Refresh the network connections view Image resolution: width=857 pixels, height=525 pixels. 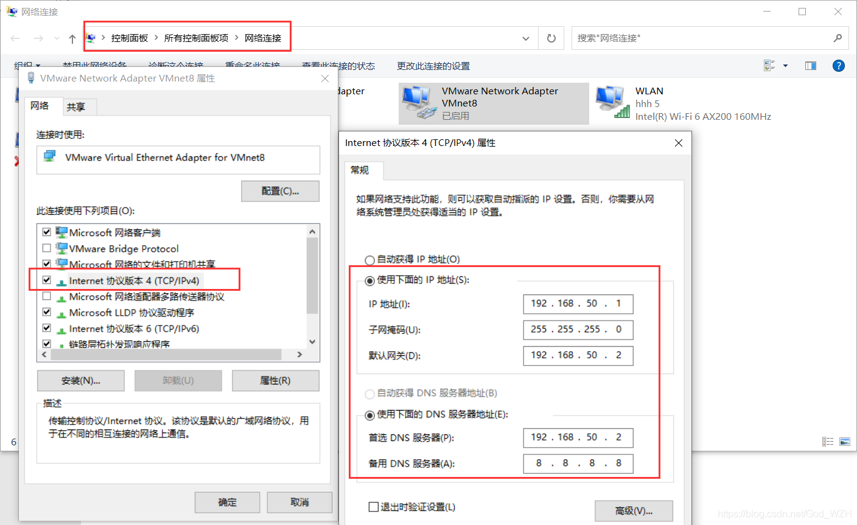551,38
